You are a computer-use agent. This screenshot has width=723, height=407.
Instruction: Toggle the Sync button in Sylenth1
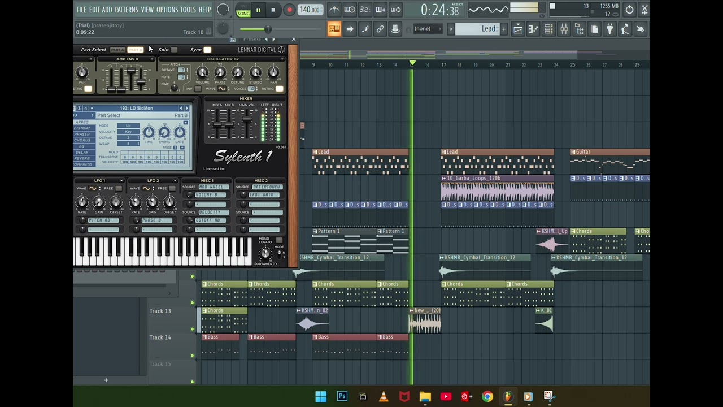pyautogui.click(x=207, y=50)
